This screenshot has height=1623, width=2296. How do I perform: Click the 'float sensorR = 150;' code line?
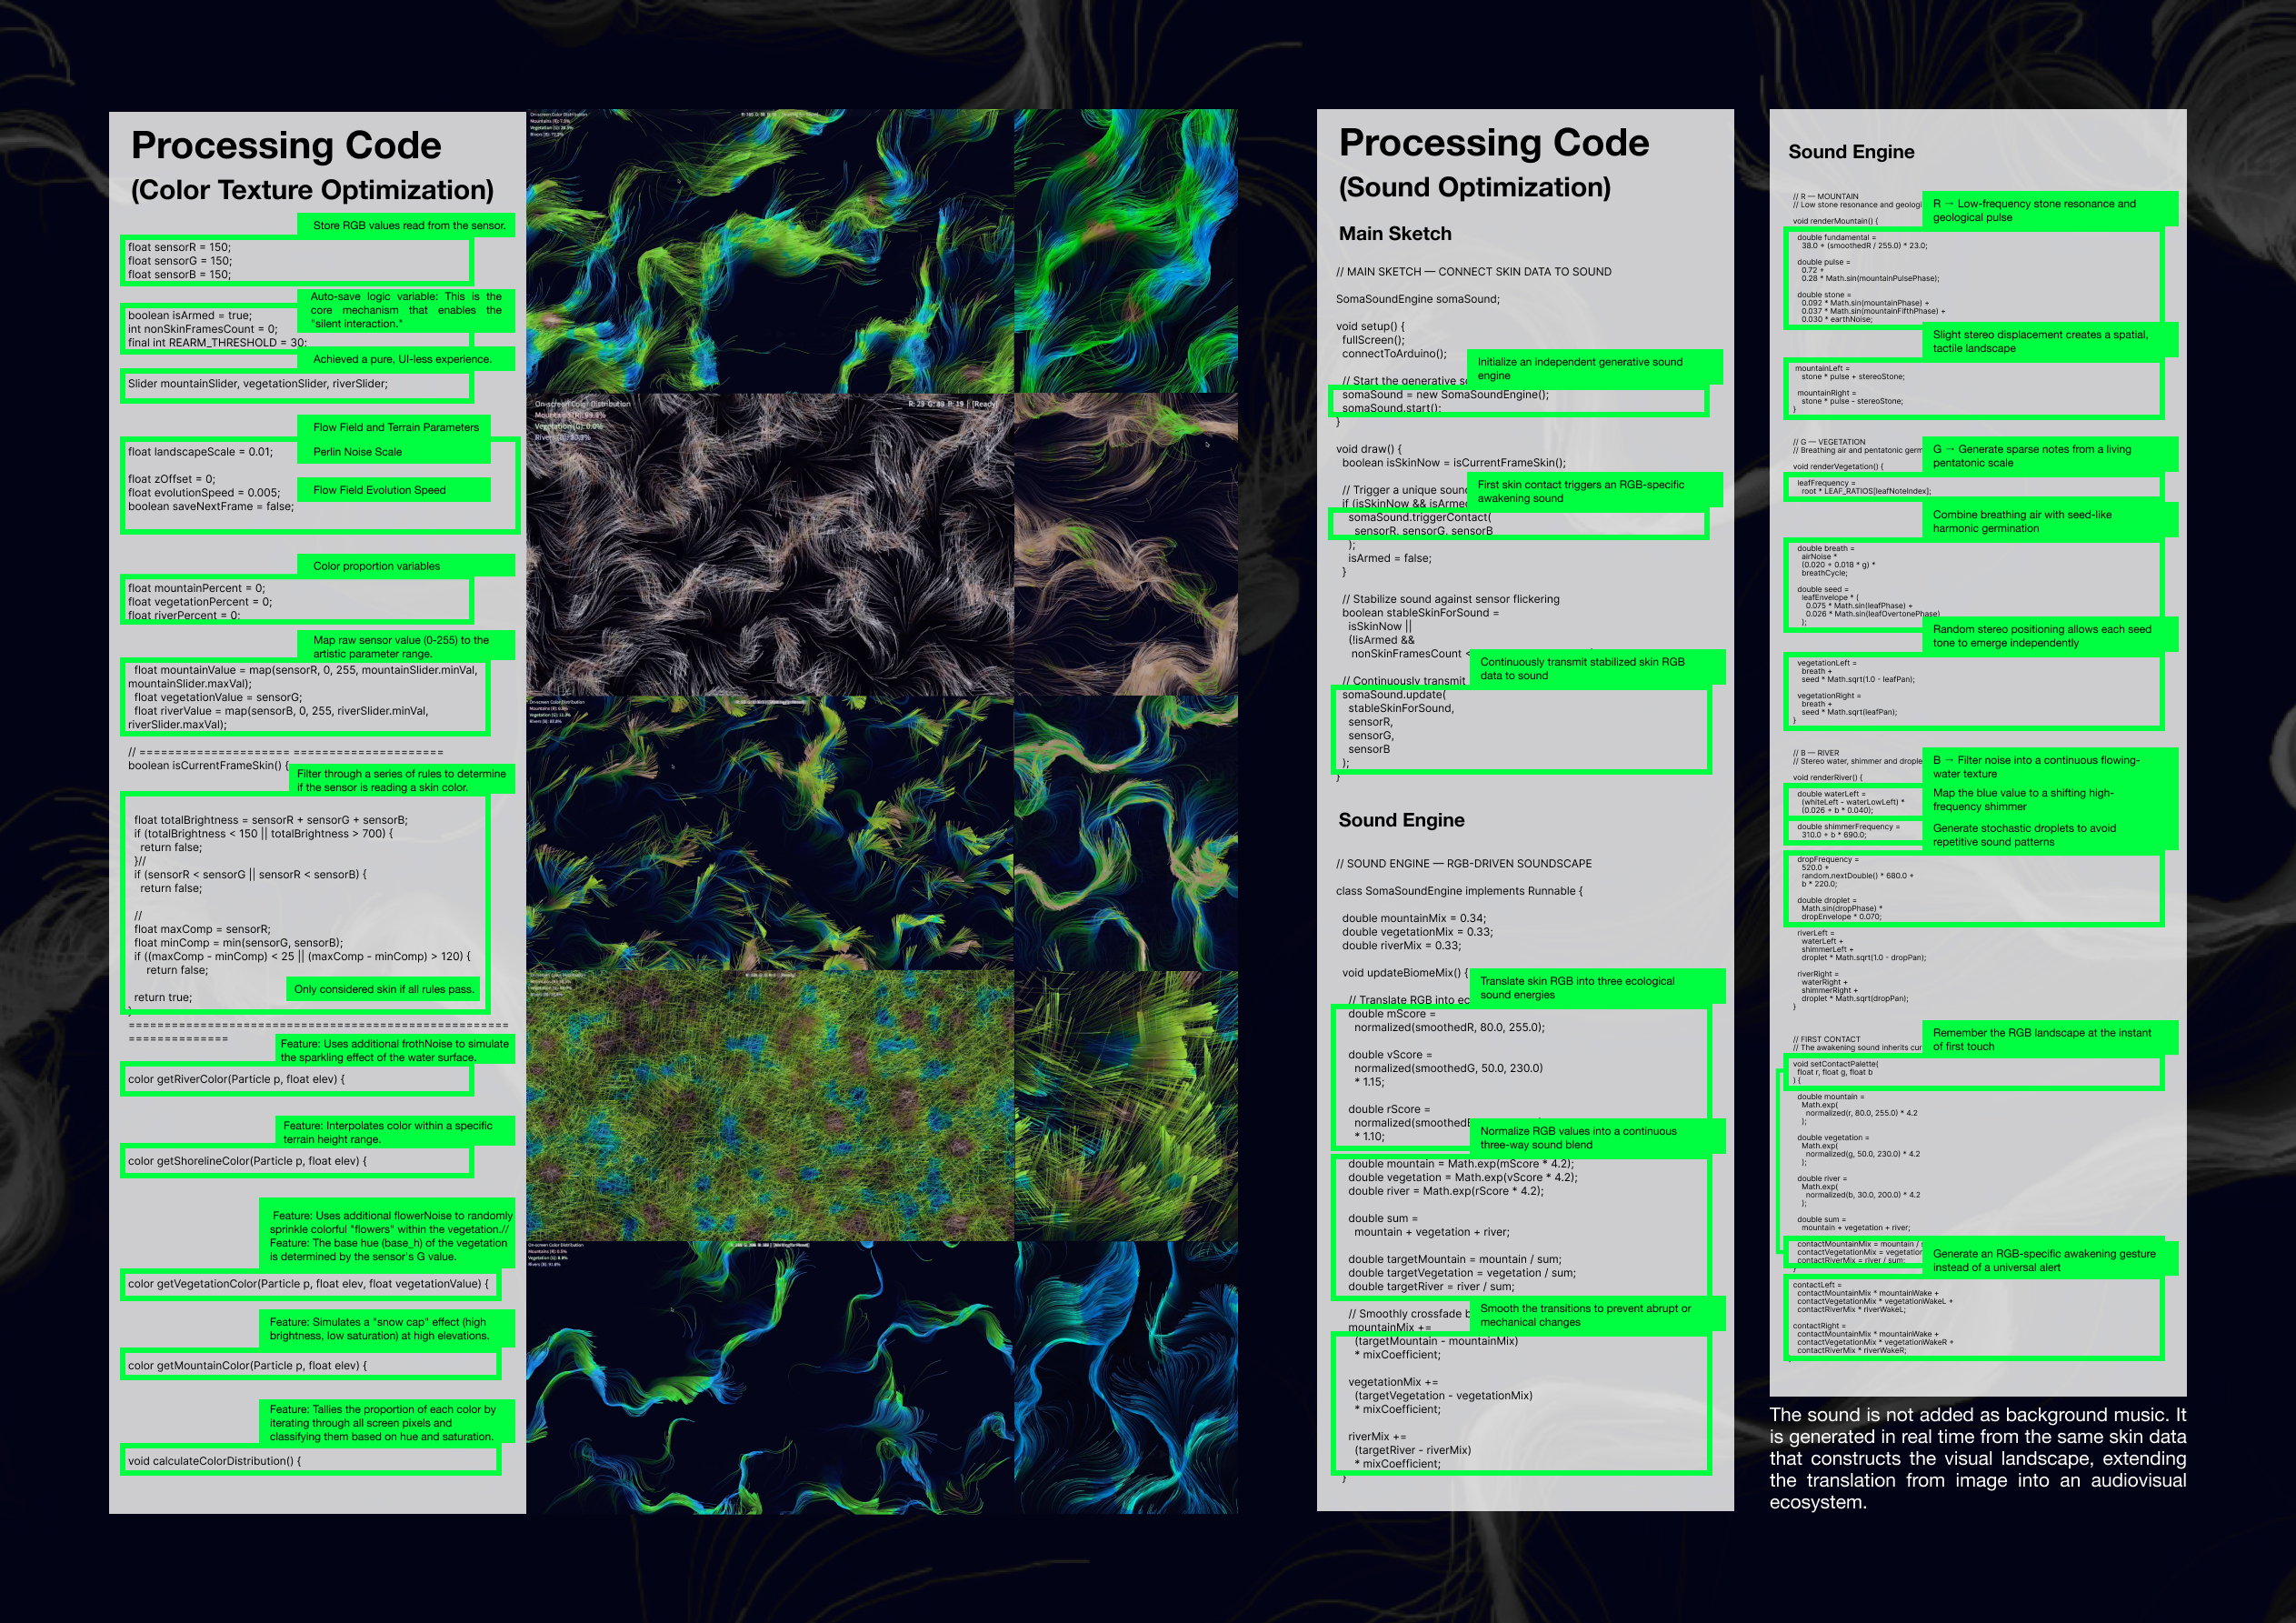[179, 247]
